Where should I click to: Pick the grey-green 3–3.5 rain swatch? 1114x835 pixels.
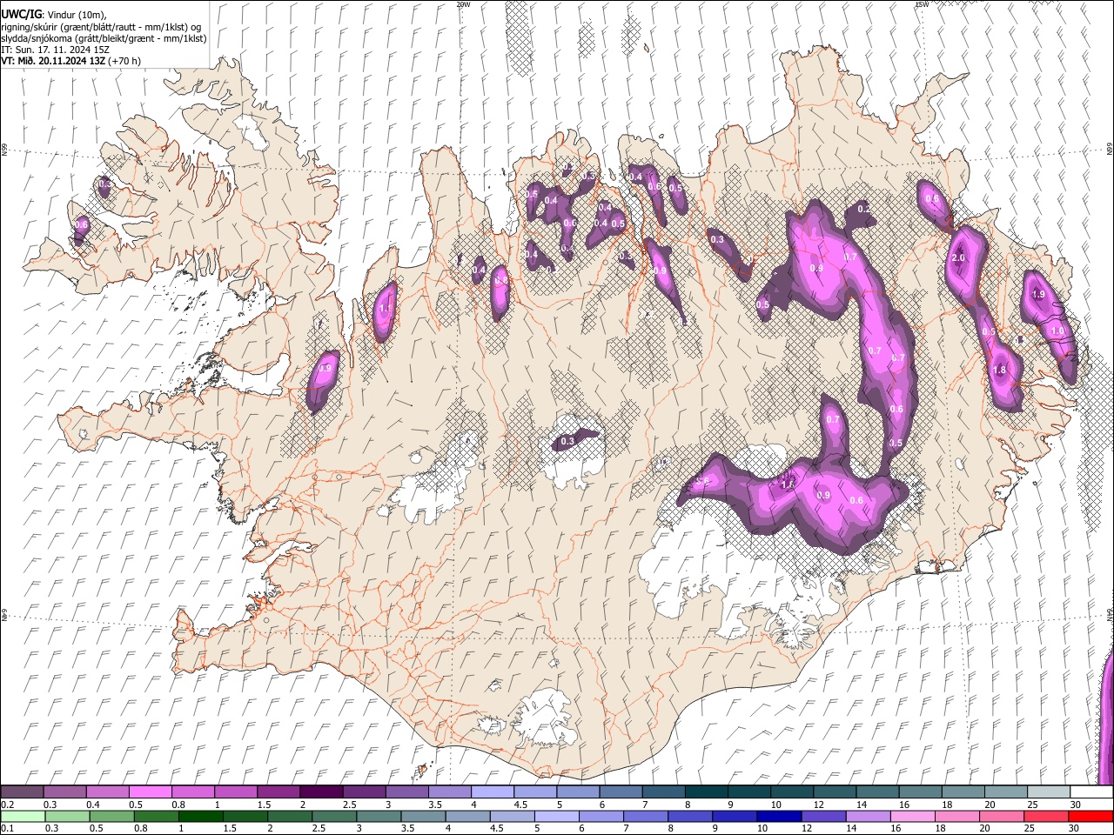(x=379, y=816)
